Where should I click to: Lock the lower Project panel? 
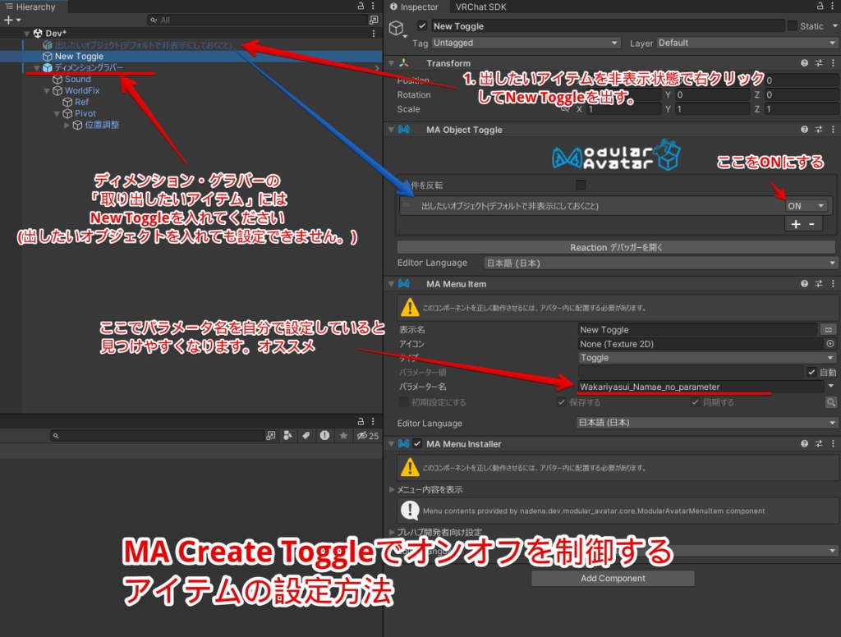coord(361,421)
